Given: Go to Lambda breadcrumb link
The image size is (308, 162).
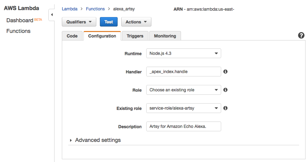Looking at the screenshot, I should 69,9.
